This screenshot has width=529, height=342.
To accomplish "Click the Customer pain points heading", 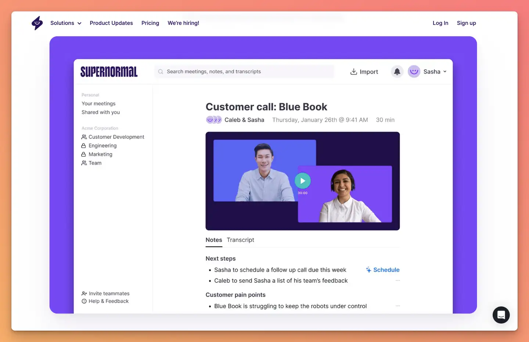I will coord(235,295).
